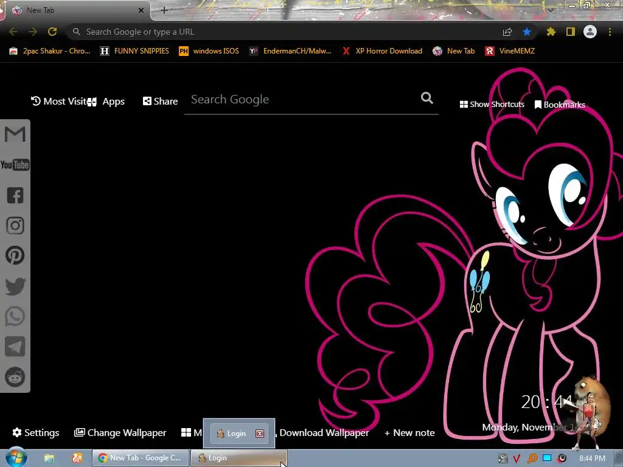Click the red V tray icon
The width and height of the screenshot is (623, 467).
pos(517,458)
